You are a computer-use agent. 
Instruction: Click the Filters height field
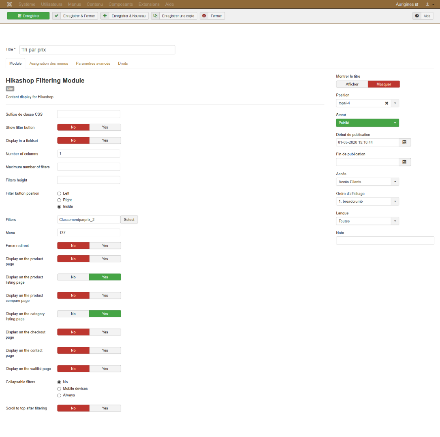coord(89,180)
